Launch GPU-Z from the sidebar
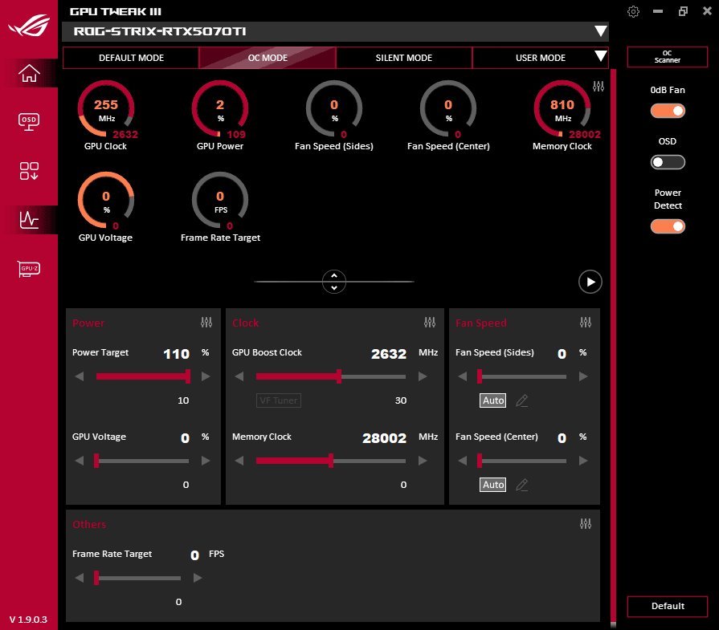Viewport: 719px width, 630px height. [x=29, y=269]
